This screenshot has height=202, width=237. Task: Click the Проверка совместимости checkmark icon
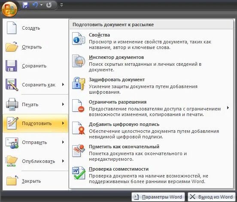(x=79, y=173)
